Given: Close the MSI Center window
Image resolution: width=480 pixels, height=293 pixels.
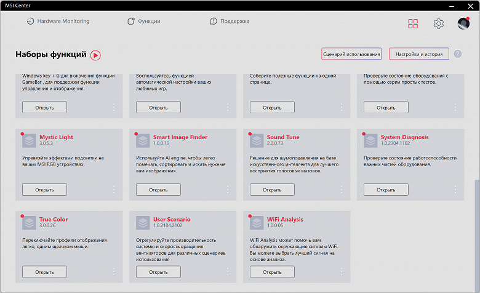Looking at the screenshot, I should (471, 6).
